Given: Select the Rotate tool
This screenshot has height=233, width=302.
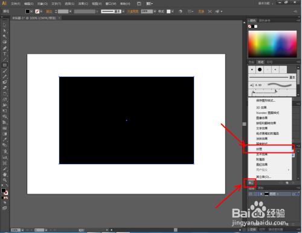Looking at the screenshot, I should pos(5,94).
